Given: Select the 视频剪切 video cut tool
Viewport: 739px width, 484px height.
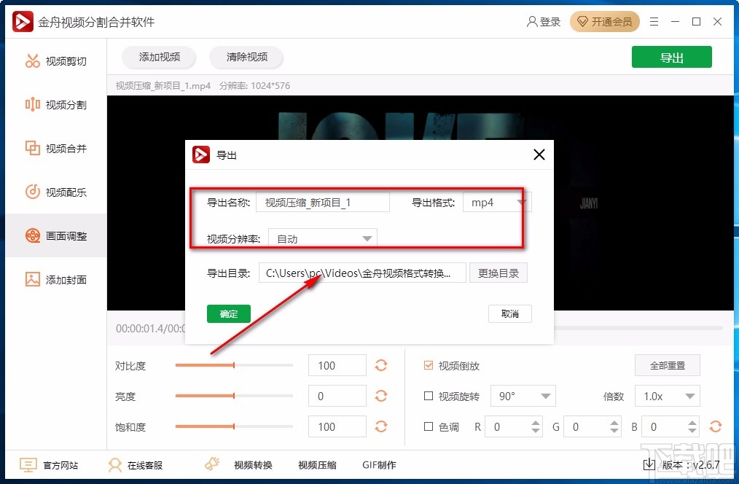Looking at the screenshot, I should (x=55, y=61).
